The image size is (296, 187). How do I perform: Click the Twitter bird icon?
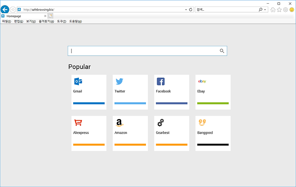pyautogui.click(x=119, y=81)
